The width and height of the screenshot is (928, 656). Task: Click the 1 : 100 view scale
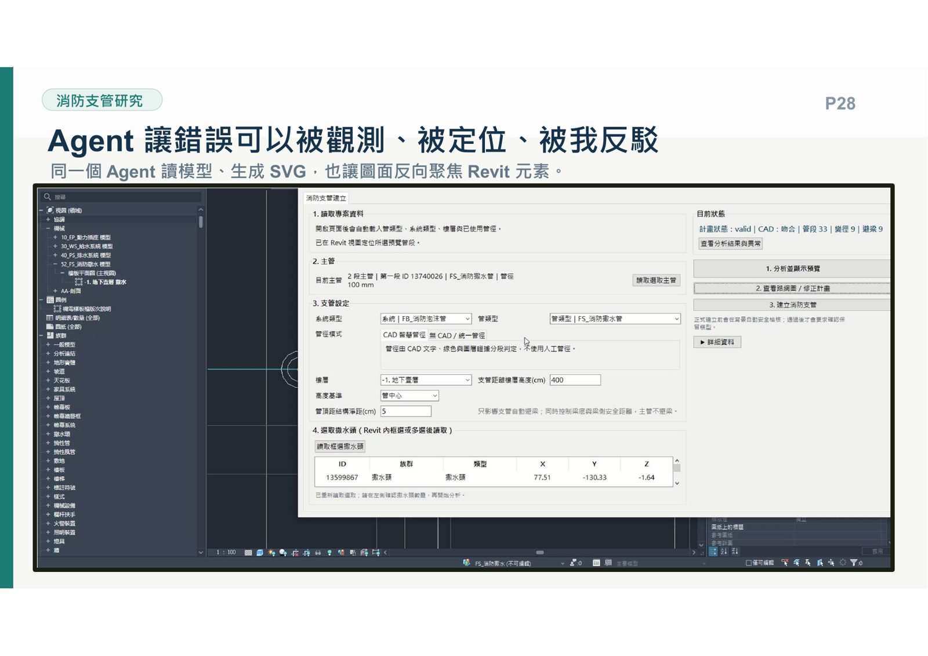tap(226, 552)
